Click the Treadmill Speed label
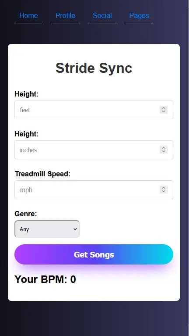 click(x=42, y=174)
